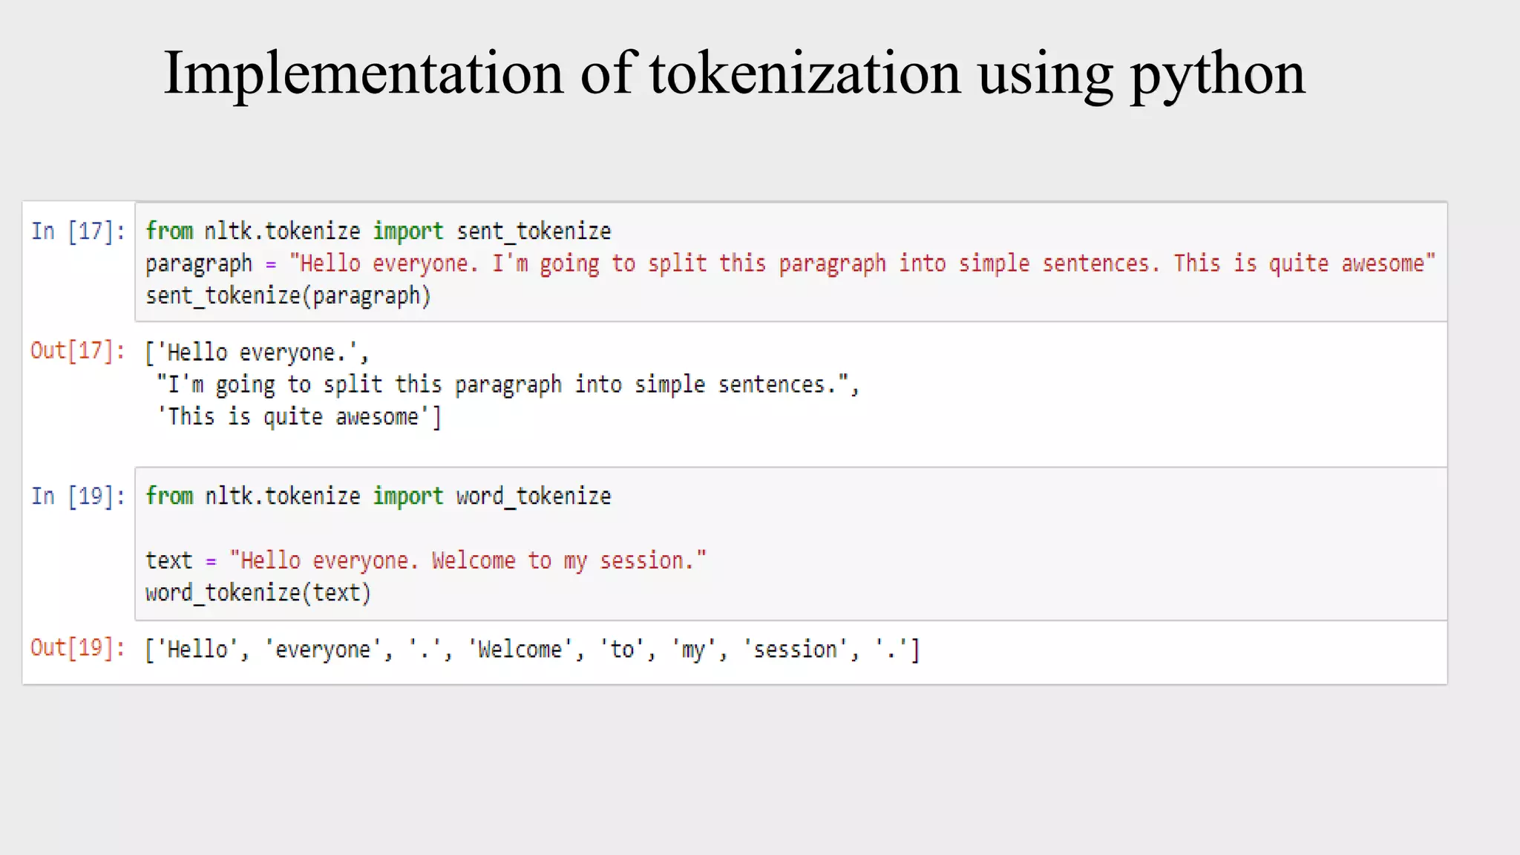Click the sent_tokenize(paragraph) call line
Screen dimensions: 1520x855
click(x=288, y=296)
